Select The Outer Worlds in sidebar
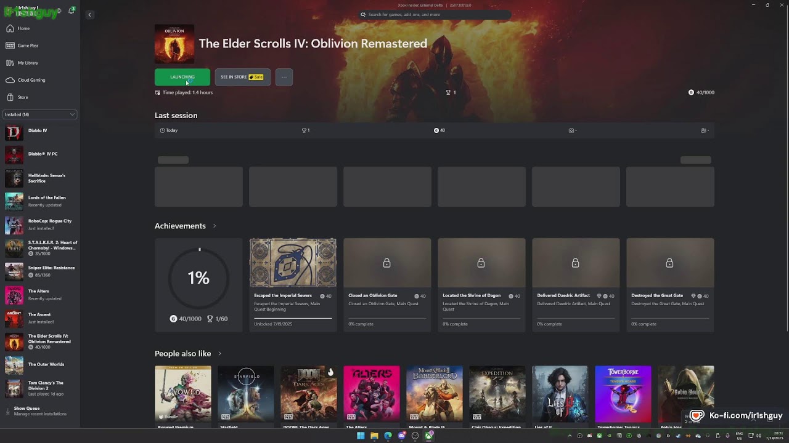Image resolution: width=789 pixels, height=443 pixels. (40, 365)
